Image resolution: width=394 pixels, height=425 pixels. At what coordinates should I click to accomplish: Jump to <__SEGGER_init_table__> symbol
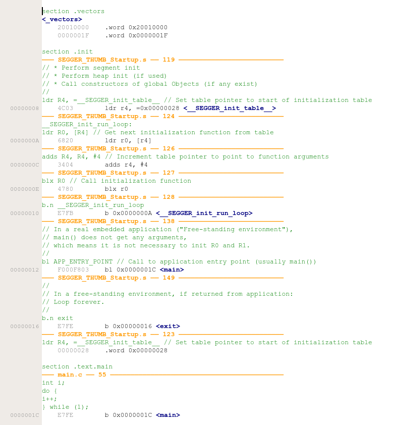coord(230,109)
